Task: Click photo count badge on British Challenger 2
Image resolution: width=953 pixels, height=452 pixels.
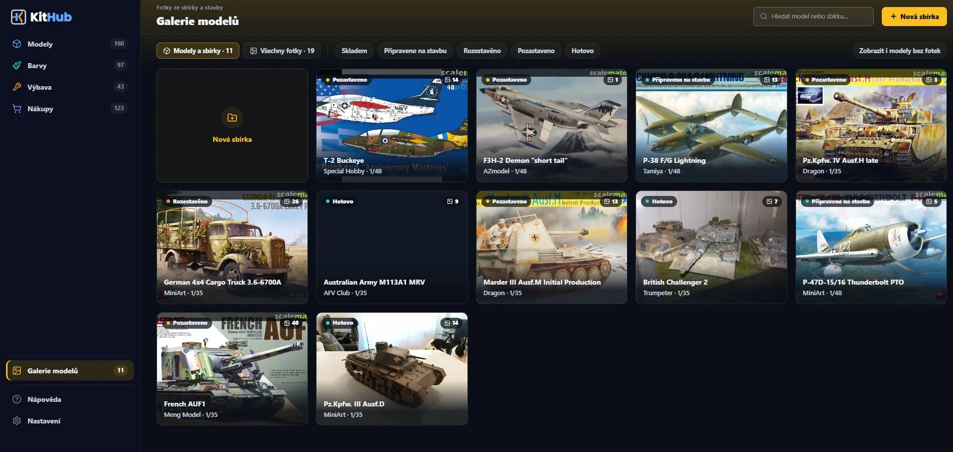Action: tap(772, 201)
